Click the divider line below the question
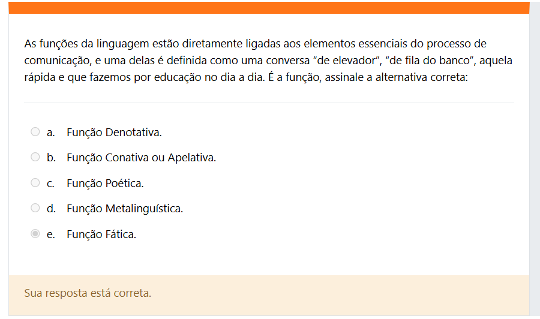This screenshot has height=319, width=540. tap(269, 103)
